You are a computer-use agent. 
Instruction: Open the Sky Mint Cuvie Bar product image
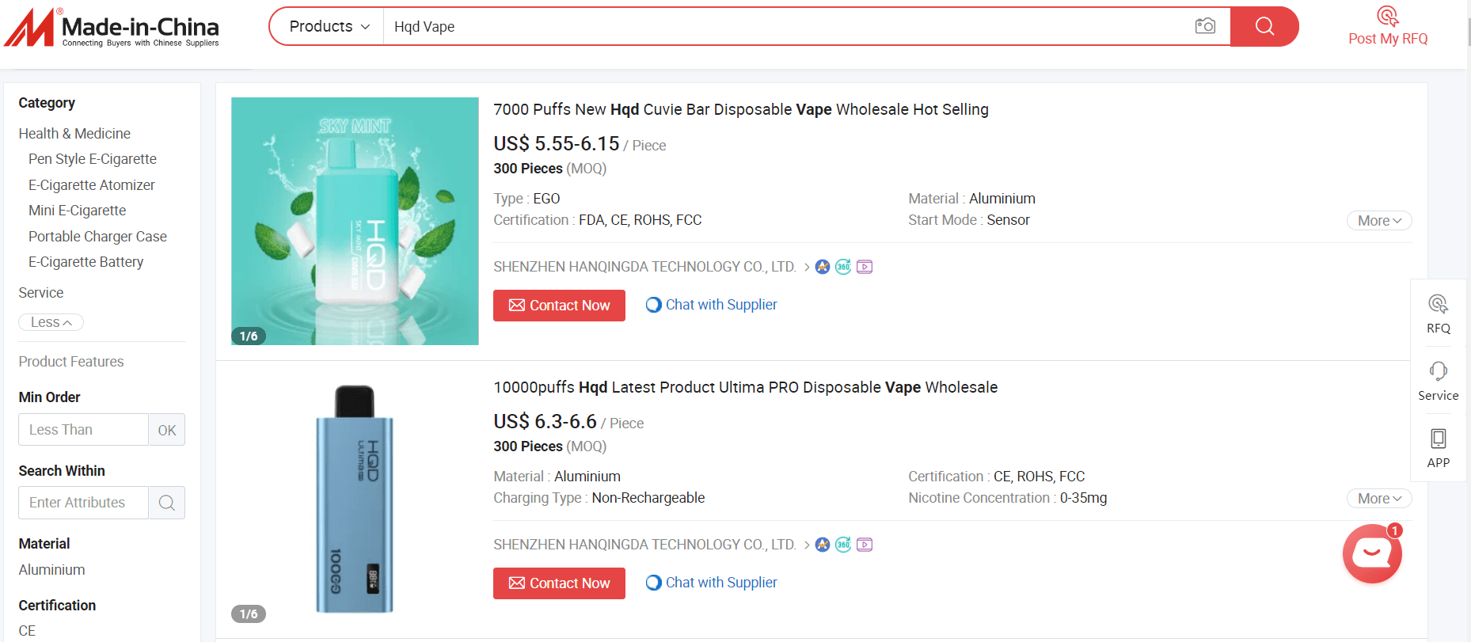click(x=355, y=221)
